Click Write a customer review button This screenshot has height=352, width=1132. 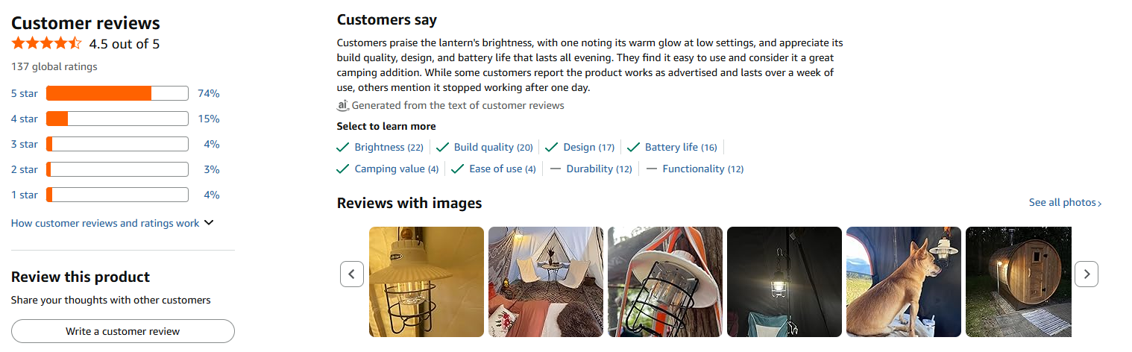(123, 331)
